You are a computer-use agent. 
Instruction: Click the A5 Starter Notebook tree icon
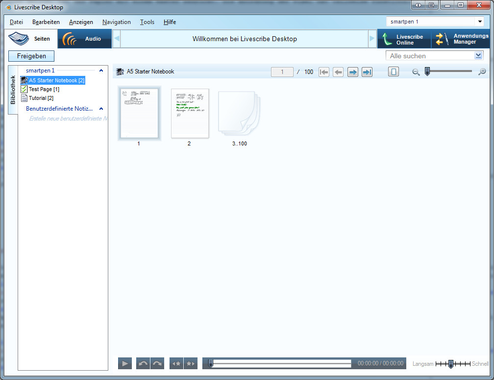coord(24,80)
